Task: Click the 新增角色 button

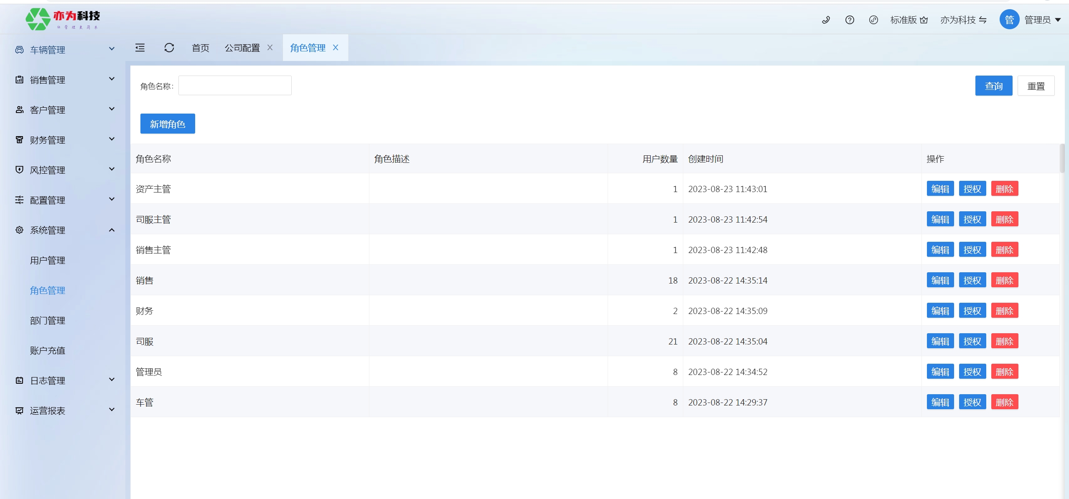Action: click(167, 124)
